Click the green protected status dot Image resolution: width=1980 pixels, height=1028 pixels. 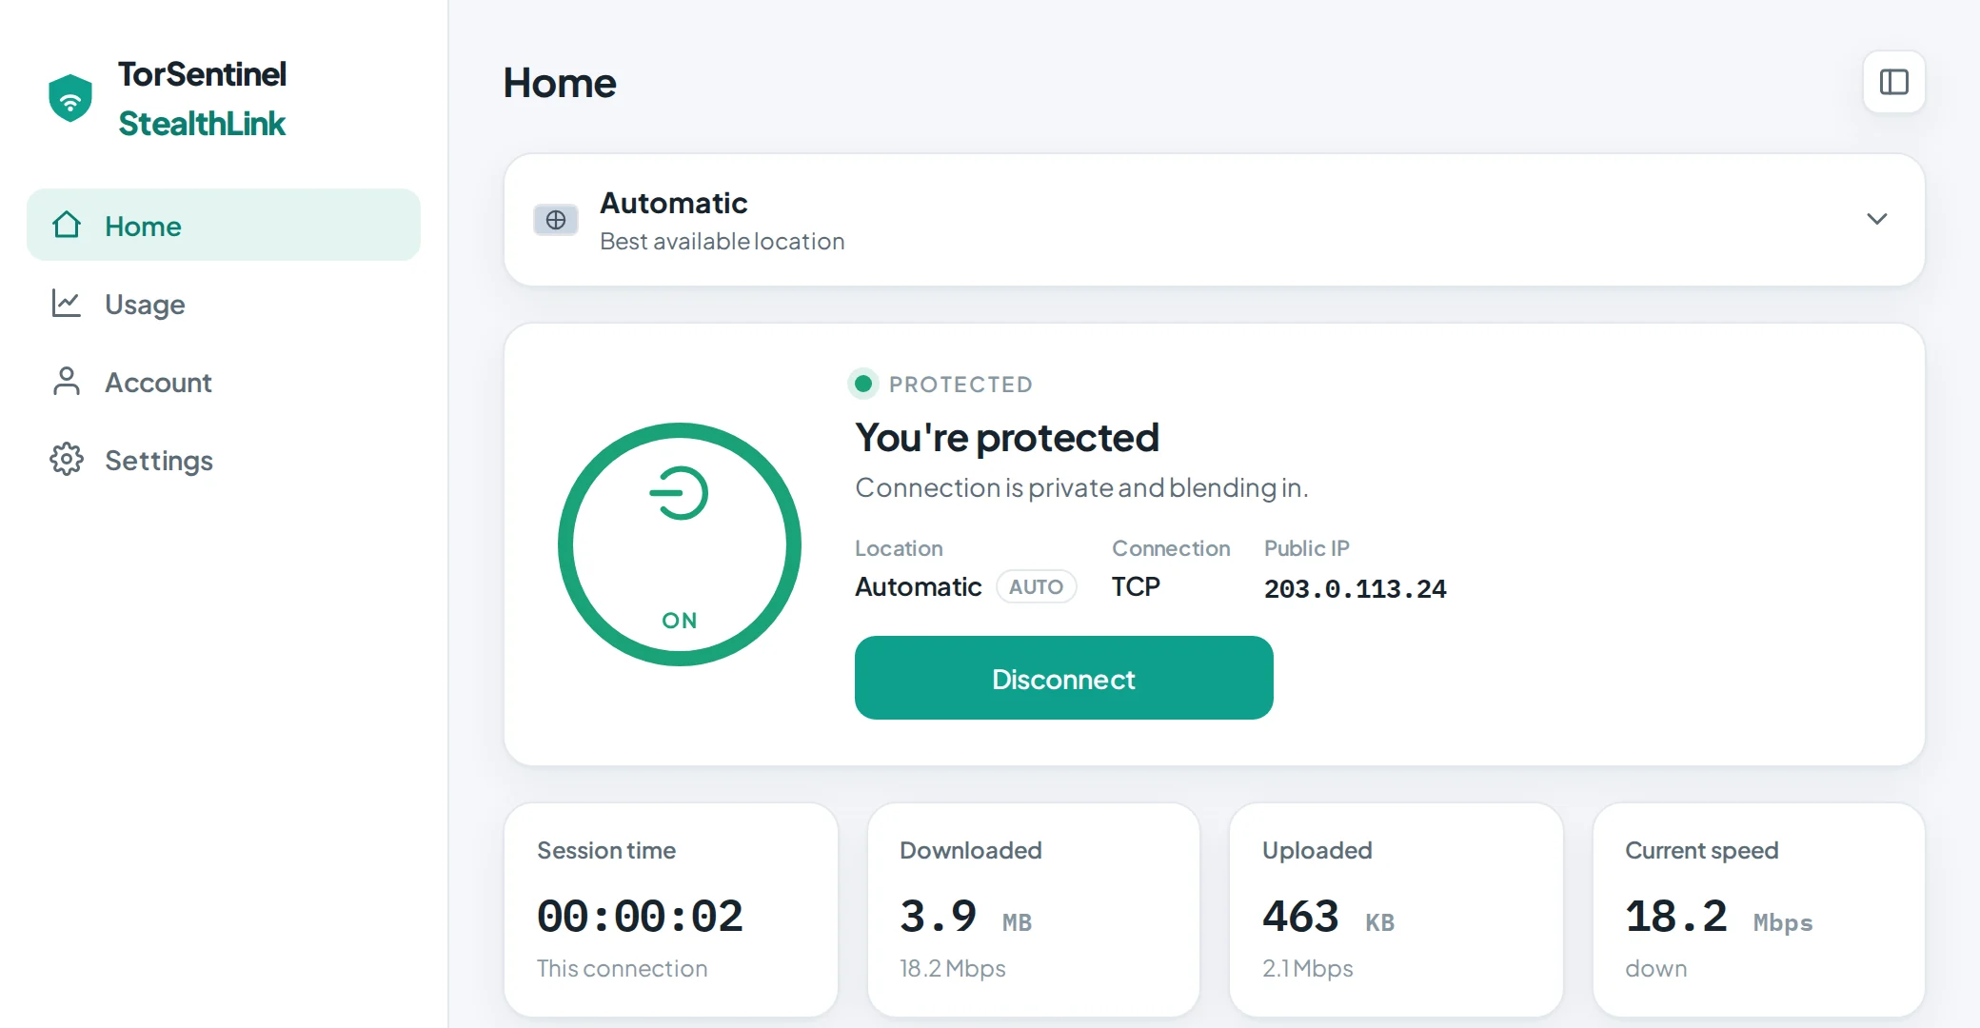click(863, 384)
